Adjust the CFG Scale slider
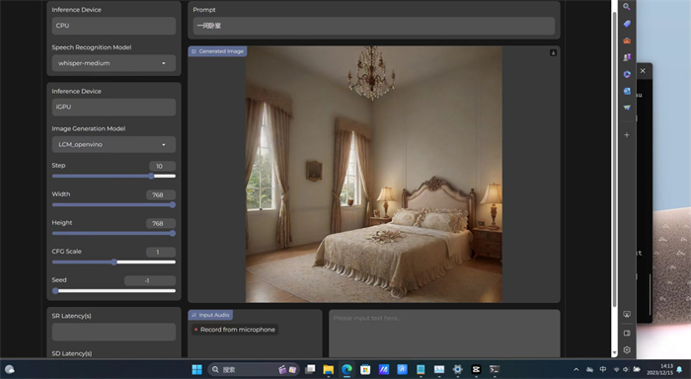The height and width of the screenshot is (379, 691). (114, 262)
